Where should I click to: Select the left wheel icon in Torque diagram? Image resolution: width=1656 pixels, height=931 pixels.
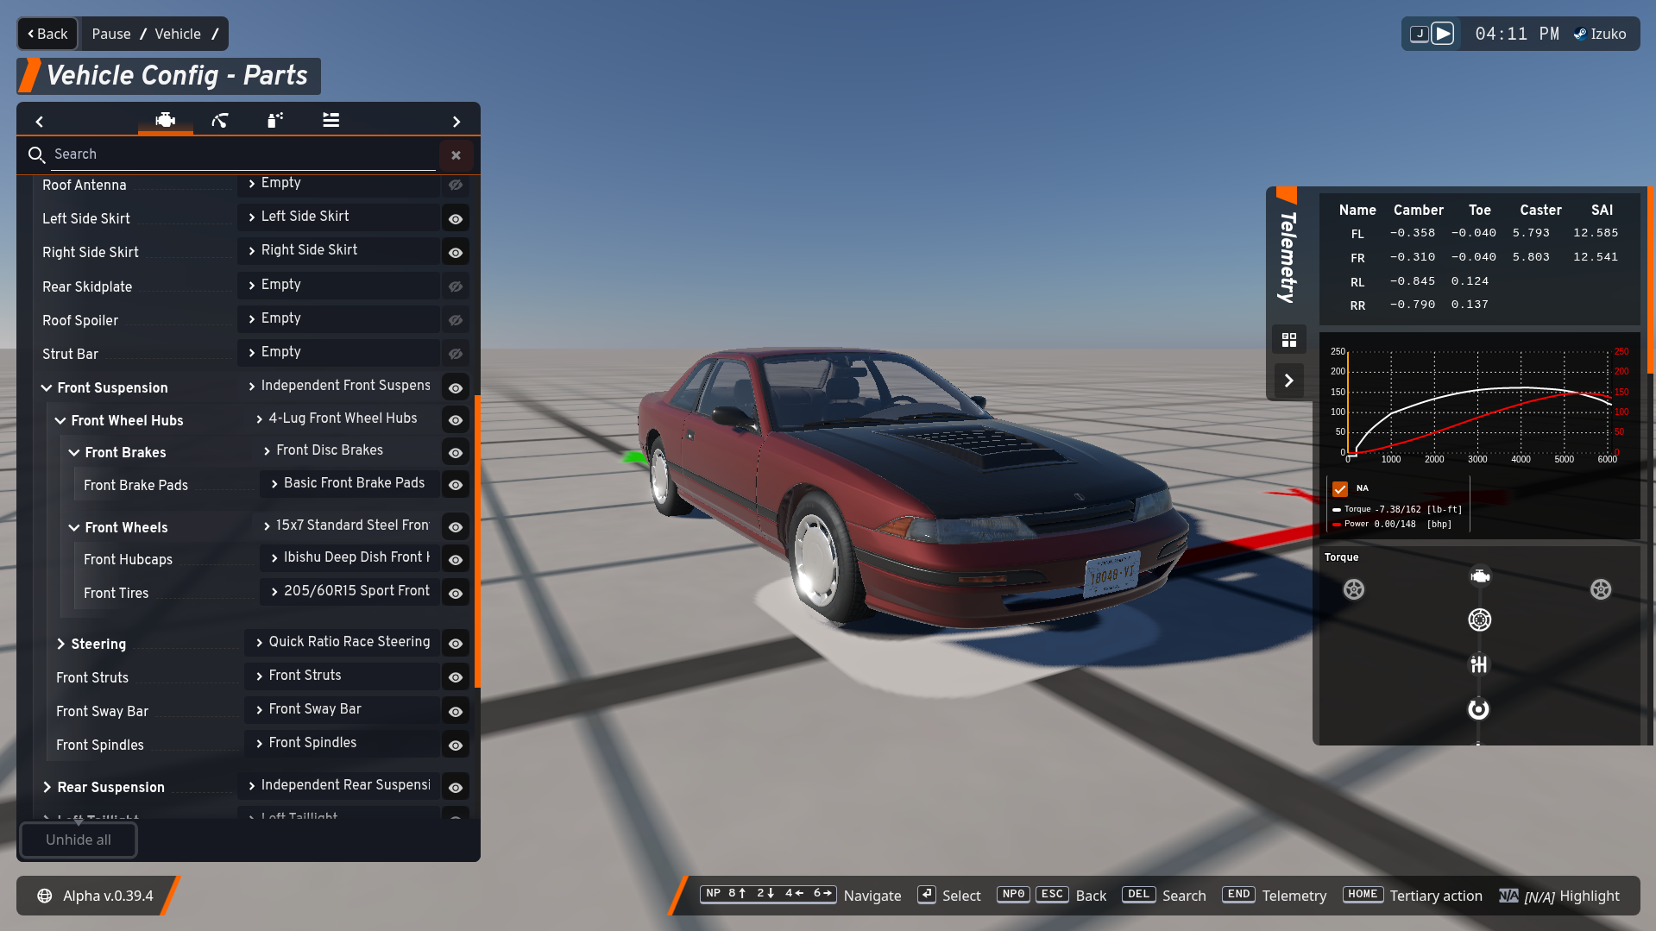click(1354, 589)
